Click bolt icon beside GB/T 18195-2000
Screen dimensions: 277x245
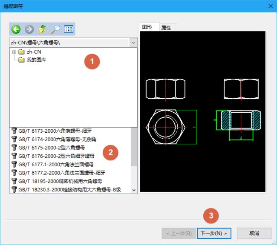pos(14,181)
